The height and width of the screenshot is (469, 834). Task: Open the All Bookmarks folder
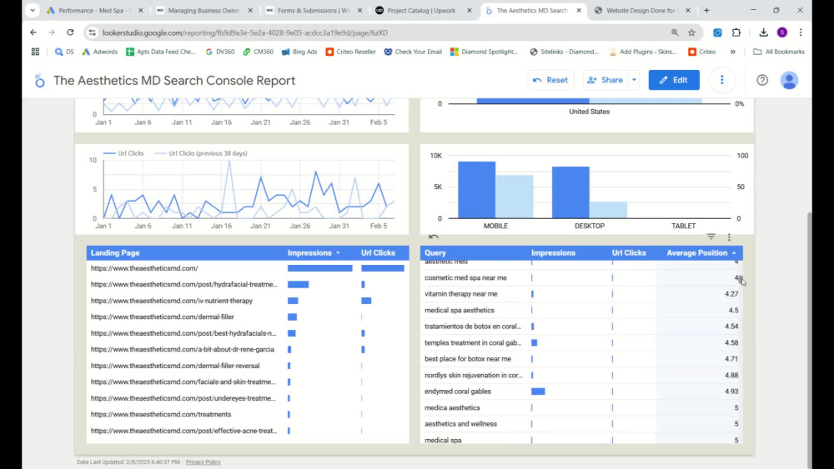779,52
